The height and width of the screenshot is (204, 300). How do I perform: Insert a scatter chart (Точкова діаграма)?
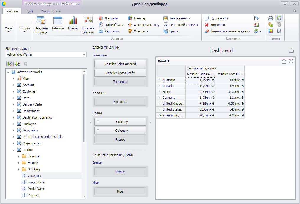(88, 25)
